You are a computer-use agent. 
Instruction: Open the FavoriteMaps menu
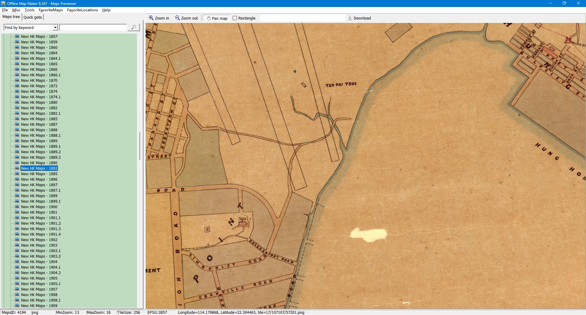51,10
